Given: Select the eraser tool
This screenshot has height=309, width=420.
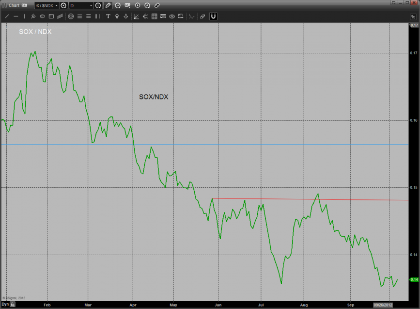Looking at the screenshot, I should (202, 16).
